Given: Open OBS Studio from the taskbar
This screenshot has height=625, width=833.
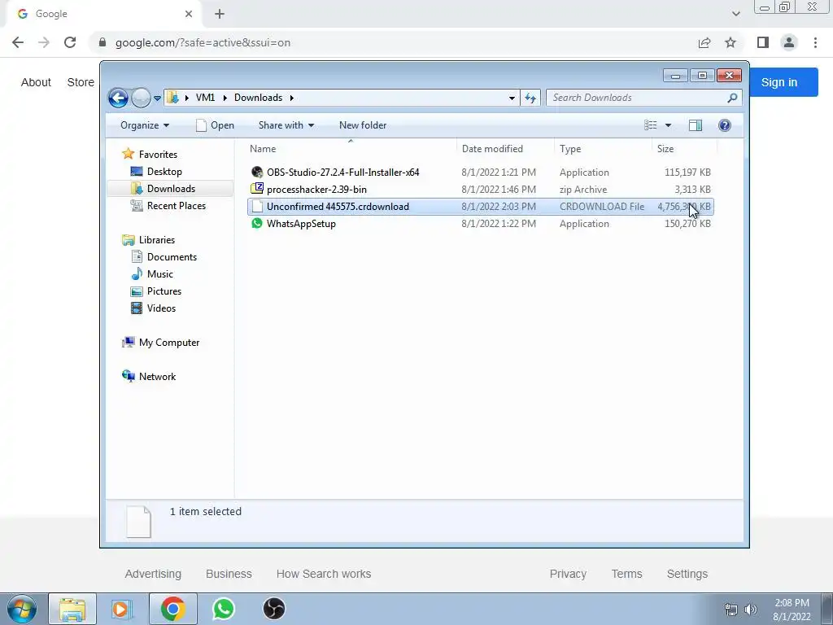Looking at the screenshot, I should [274, 609].
